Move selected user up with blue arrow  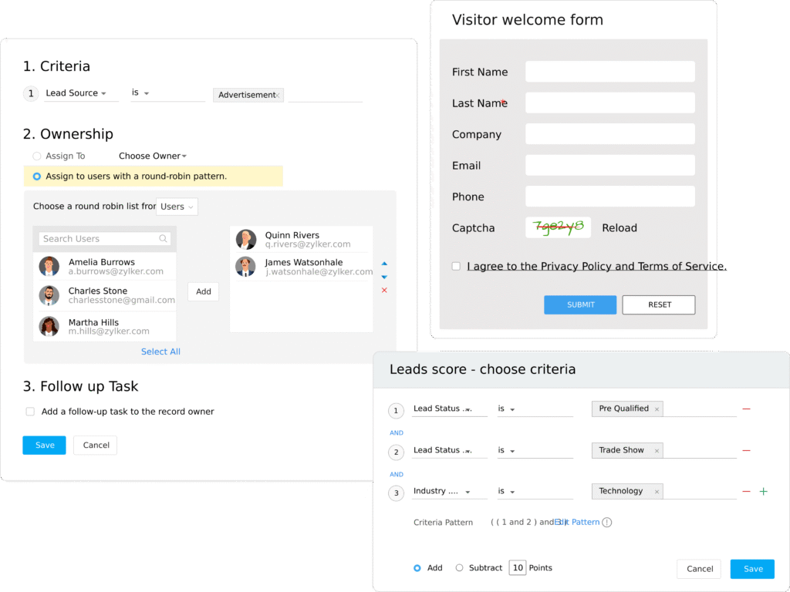[384, 264]
